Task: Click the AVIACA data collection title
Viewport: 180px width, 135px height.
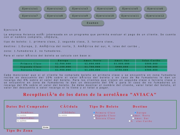Action: (x=90, y=95)
